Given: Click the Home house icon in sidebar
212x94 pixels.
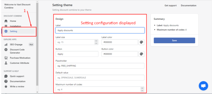Looking at the screenshot, I should coord(6,21).
